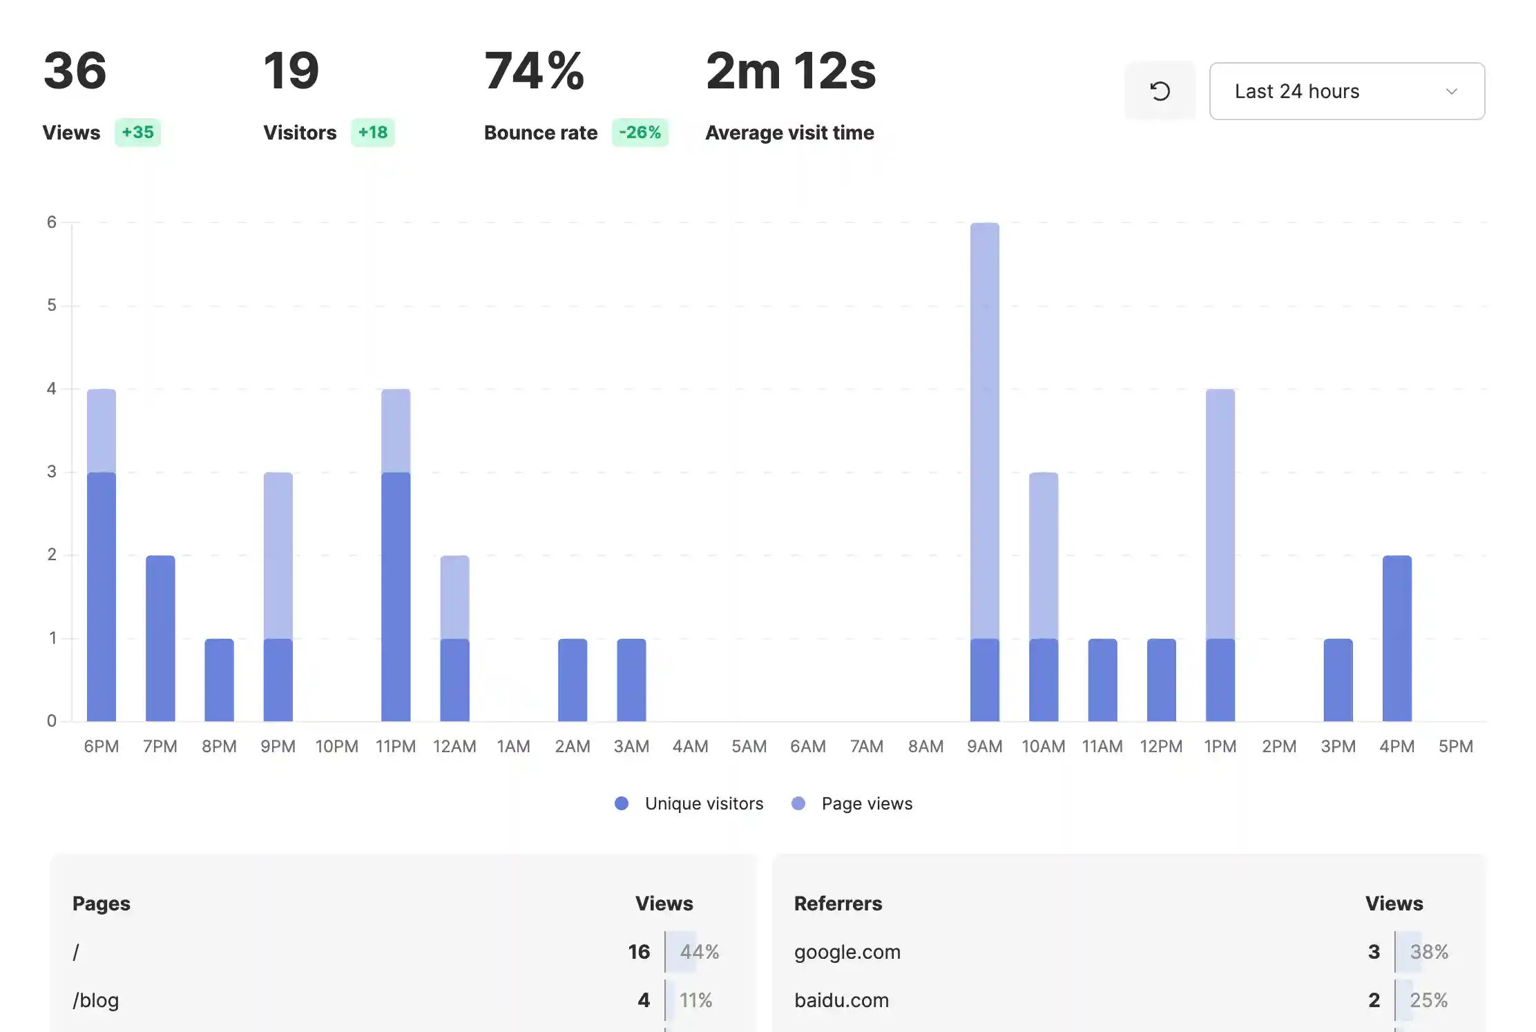
Task: Toggle the Unique visitors legend entry
Action: [x=704, y=803]
